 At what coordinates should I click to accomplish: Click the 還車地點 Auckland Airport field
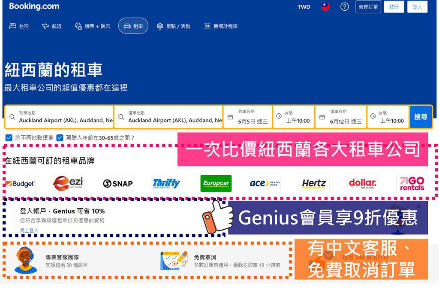point(168,117)
